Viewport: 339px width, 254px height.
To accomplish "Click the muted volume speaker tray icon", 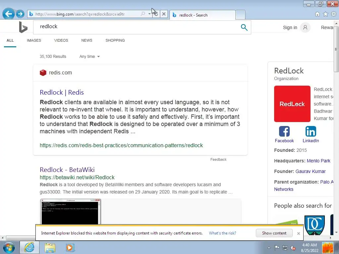I will pos(293,248).
